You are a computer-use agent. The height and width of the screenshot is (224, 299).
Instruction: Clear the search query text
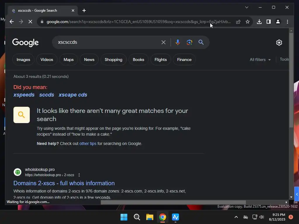(x=164, y=42)
